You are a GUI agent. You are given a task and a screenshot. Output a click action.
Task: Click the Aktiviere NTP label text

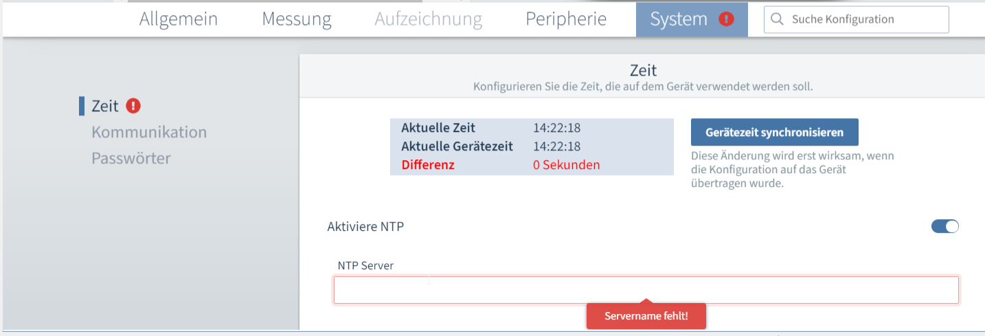click(365, 226)
